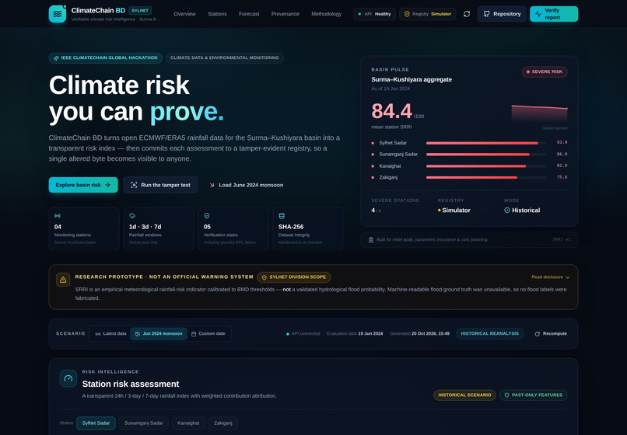Open the Stations nav item
Viewport: 627px width, 435px height.
[217, 14]
